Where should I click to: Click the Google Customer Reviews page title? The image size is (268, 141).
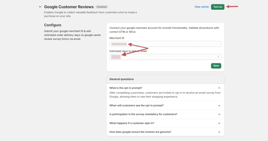[69, 7]
